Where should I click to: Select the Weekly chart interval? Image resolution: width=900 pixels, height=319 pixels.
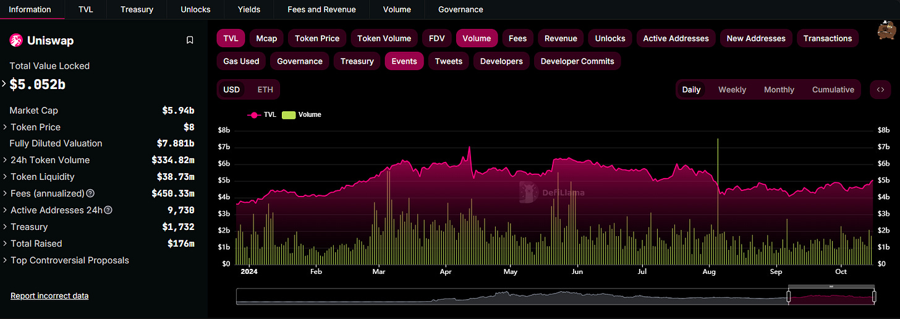(x=732, y=90)
